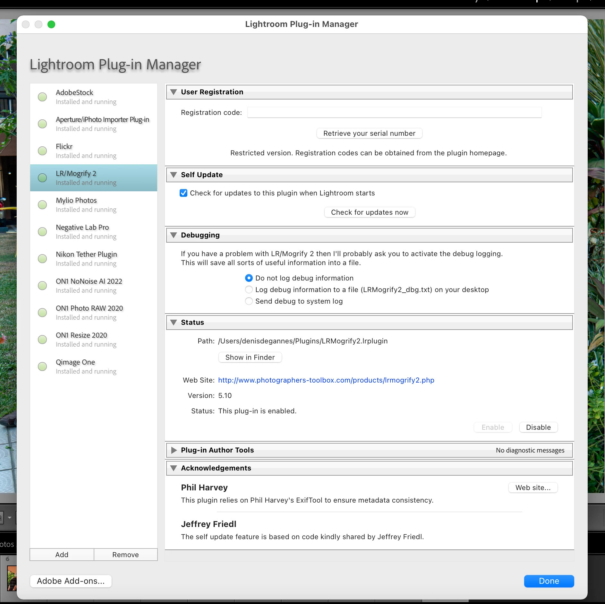Select LR/Mogrify 2 in the list
Screen dimensions: 605x604
tap(94, 178)
